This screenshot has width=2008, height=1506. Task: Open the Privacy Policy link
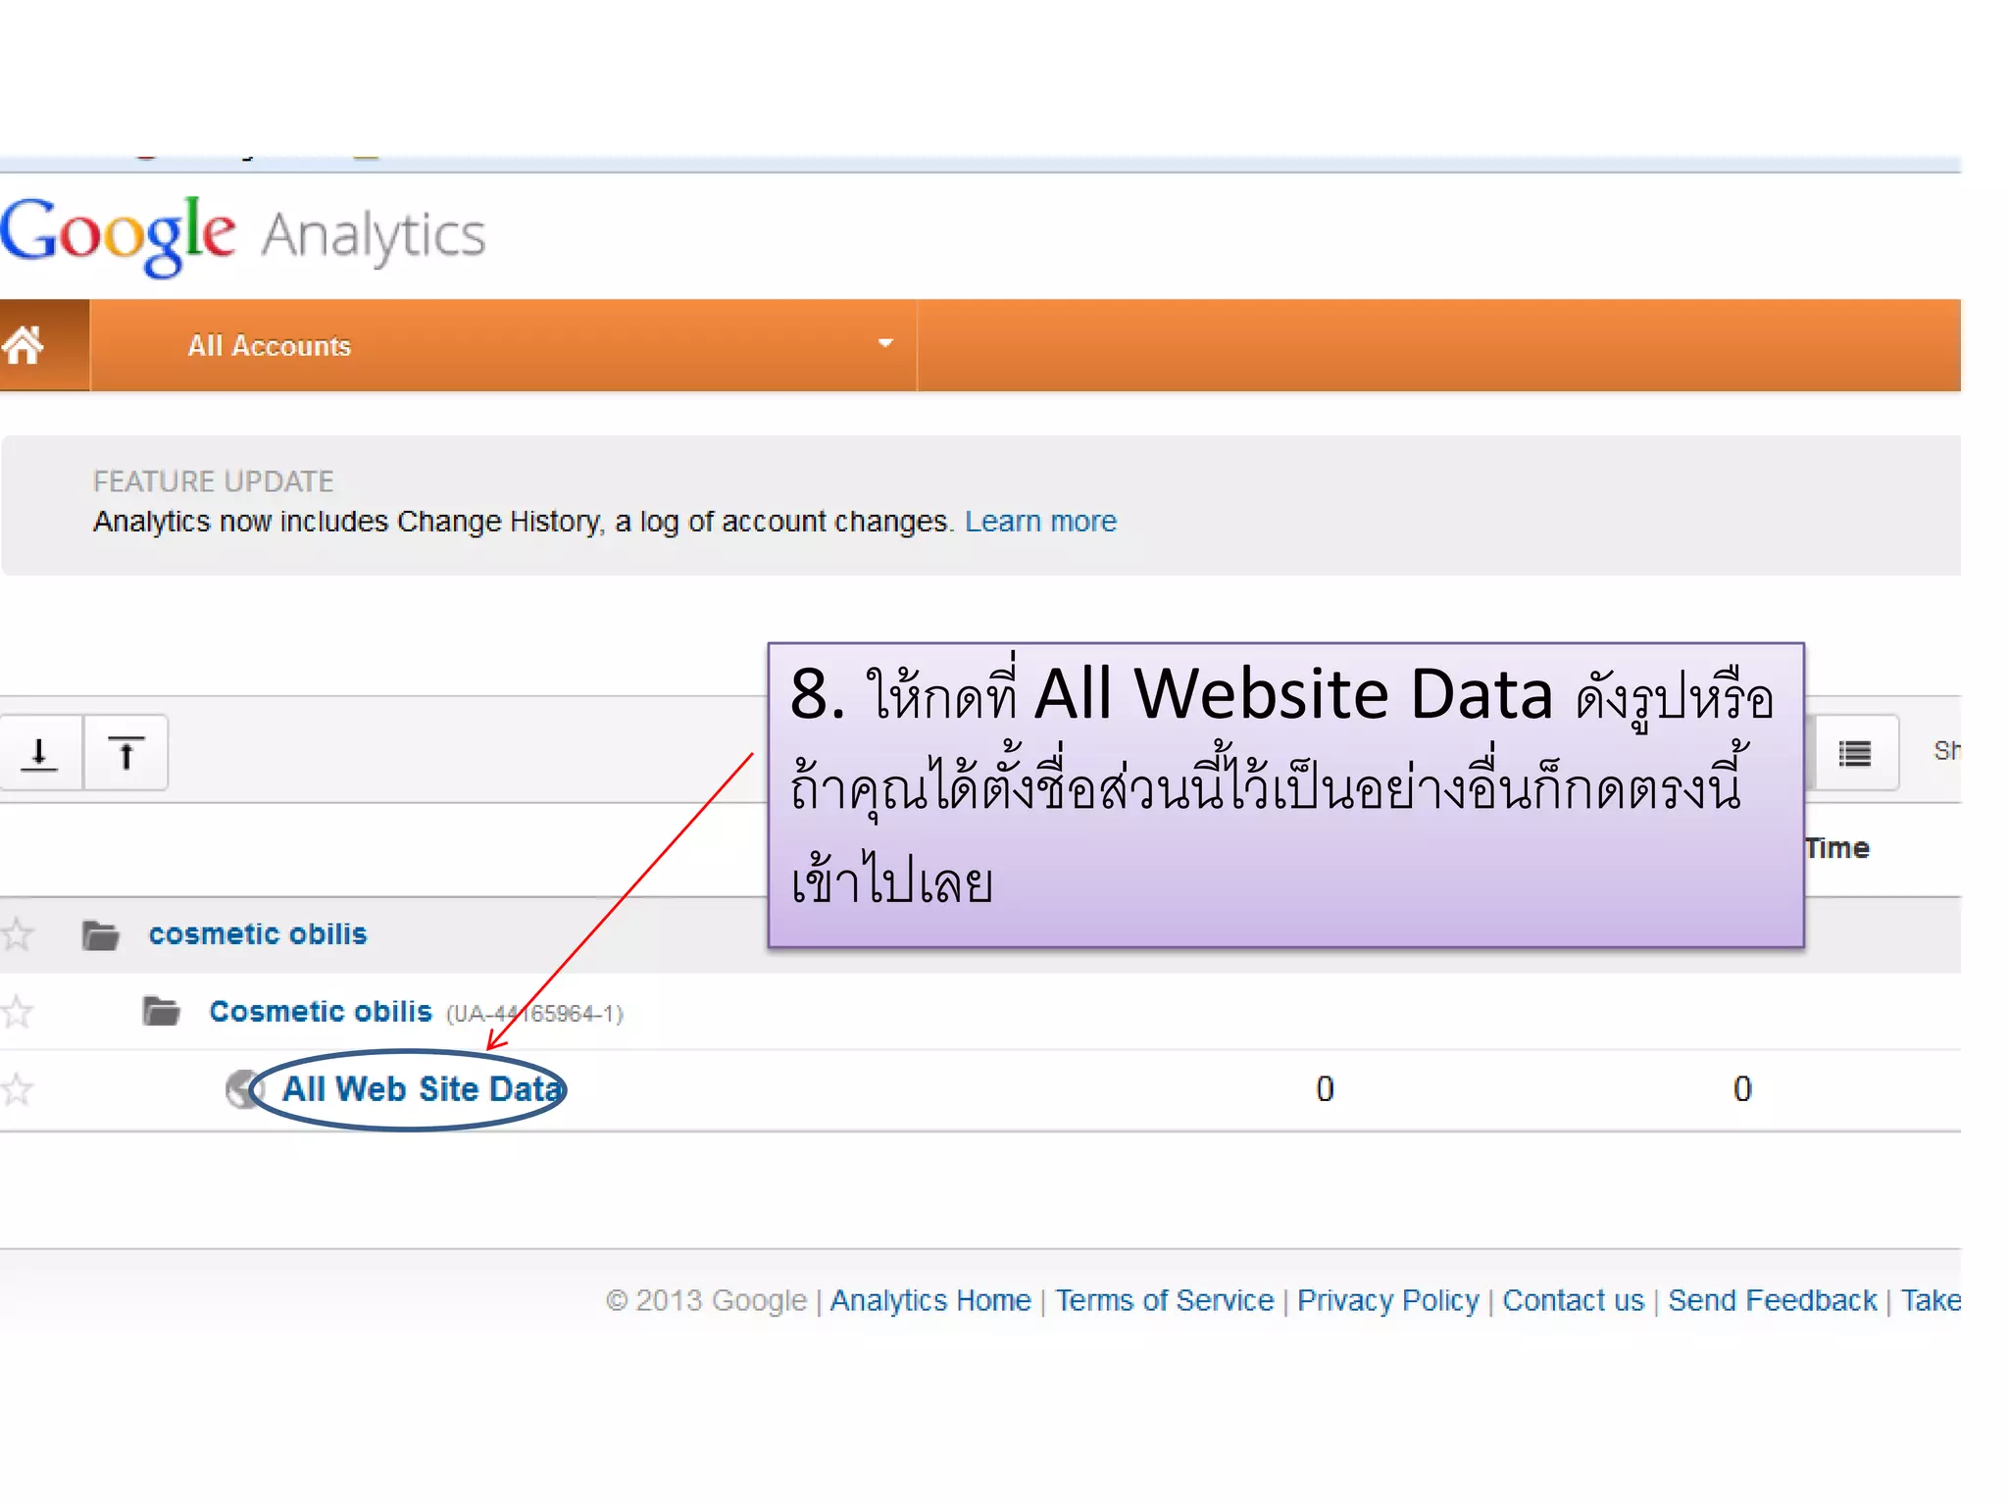[1388, 1300]
